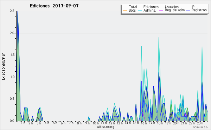Click the Bots orange legend line

pyautogui.click(x=125, y=10)
